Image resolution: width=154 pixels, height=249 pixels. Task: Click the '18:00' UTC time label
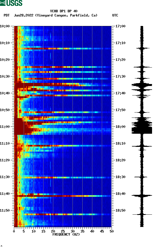(120, 126)
